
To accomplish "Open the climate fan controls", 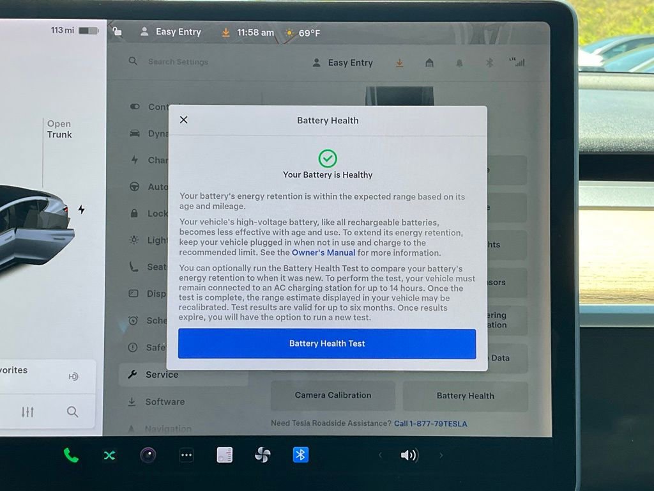I will (262, 455).
